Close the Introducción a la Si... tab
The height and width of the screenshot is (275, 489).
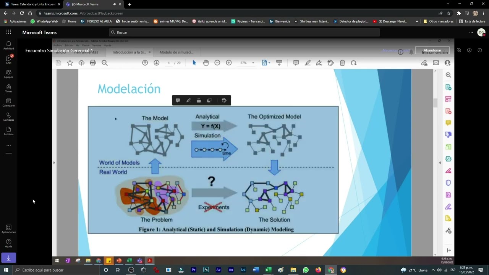[149, 52]
